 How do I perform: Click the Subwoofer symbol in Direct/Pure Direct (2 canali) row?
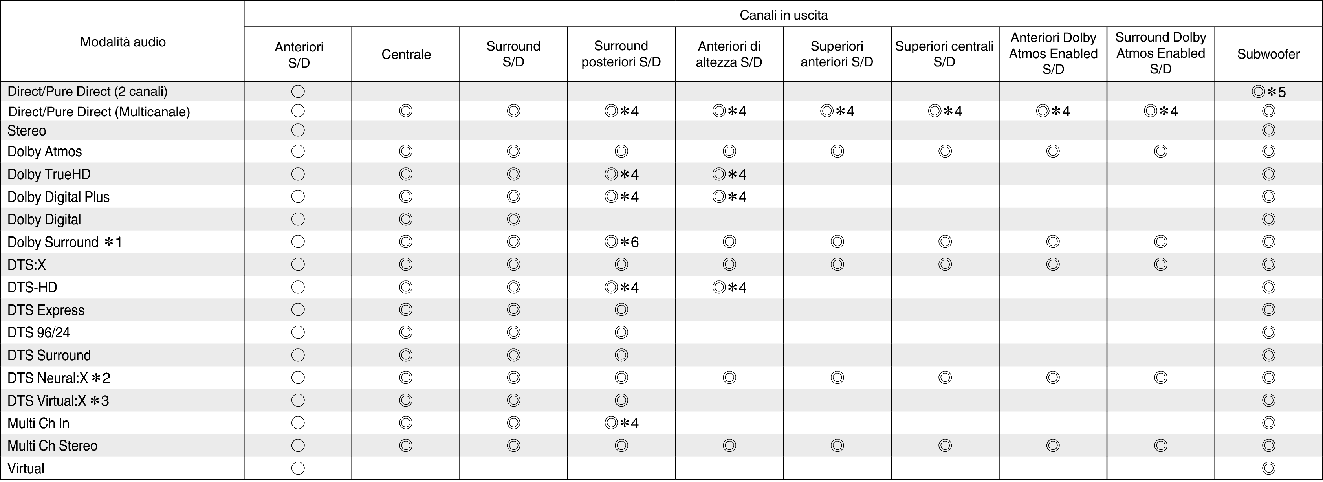1268,92
